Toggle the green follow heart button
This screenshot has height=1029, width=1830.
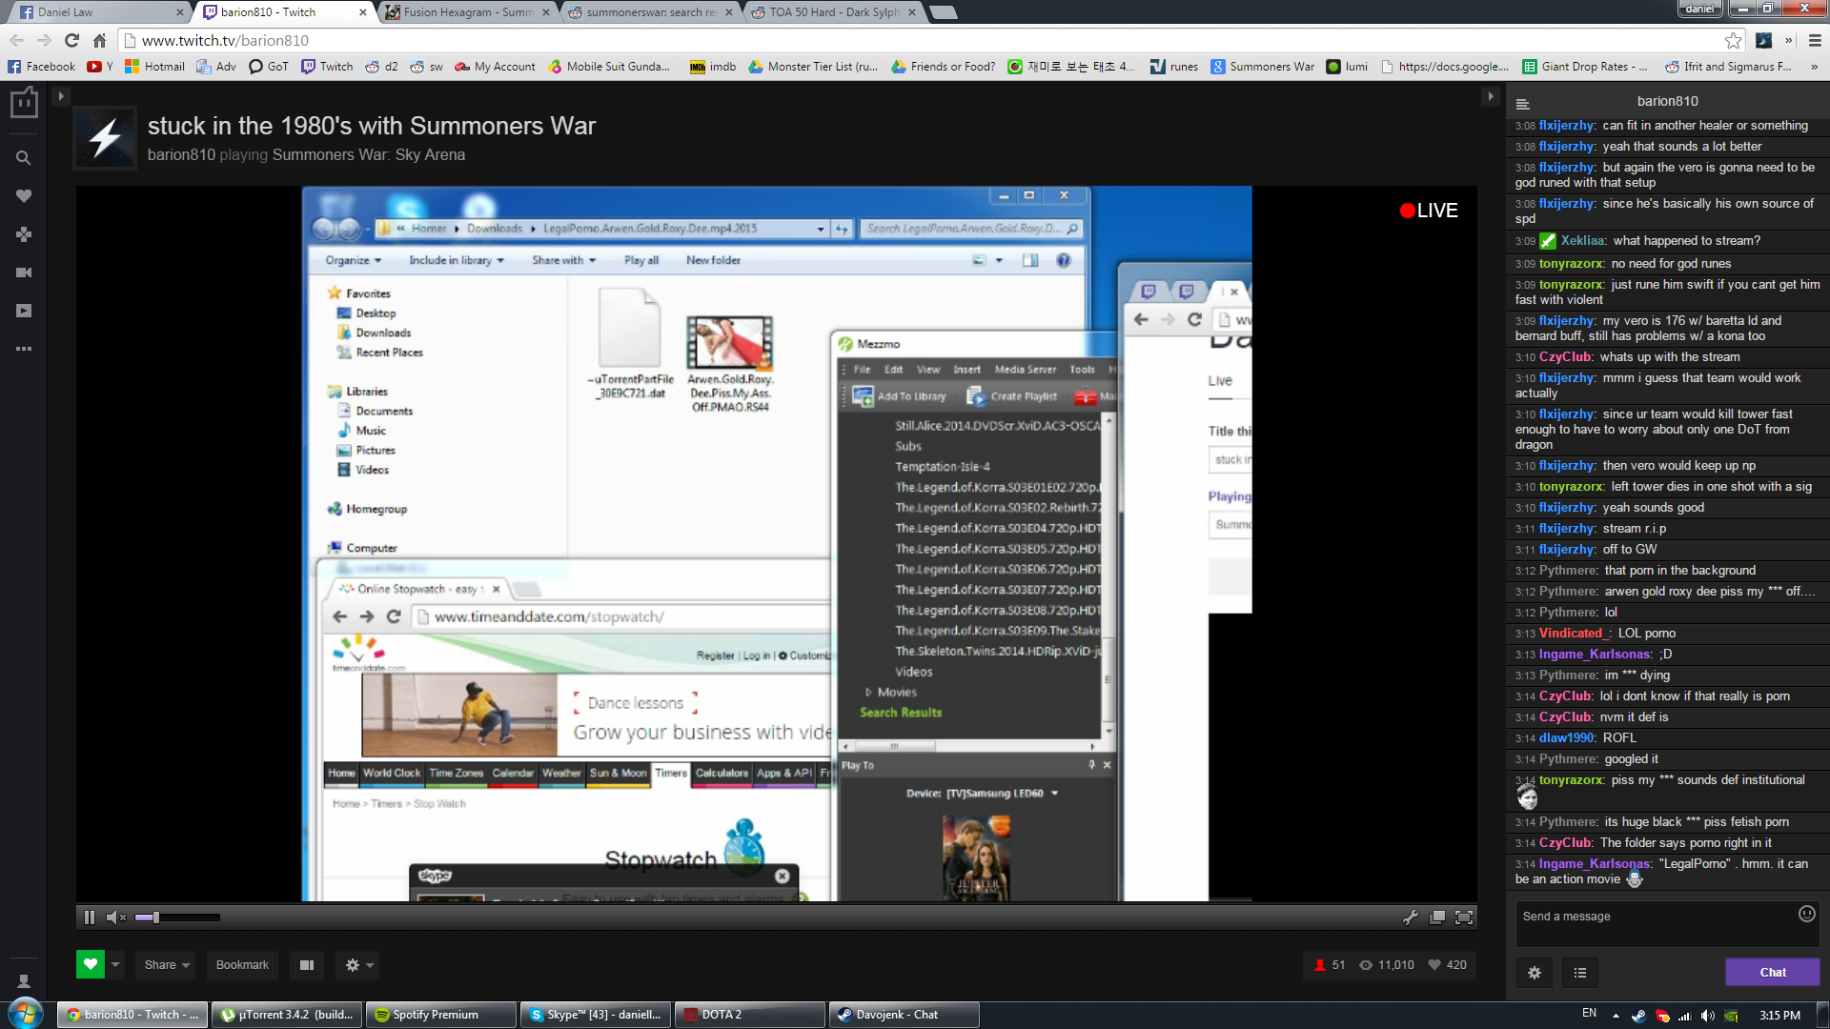pyautogui.click(x=91, y=964)
